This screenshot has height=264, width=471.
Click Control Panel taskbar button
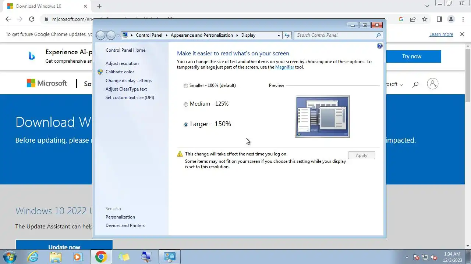(x=169, y=257)
